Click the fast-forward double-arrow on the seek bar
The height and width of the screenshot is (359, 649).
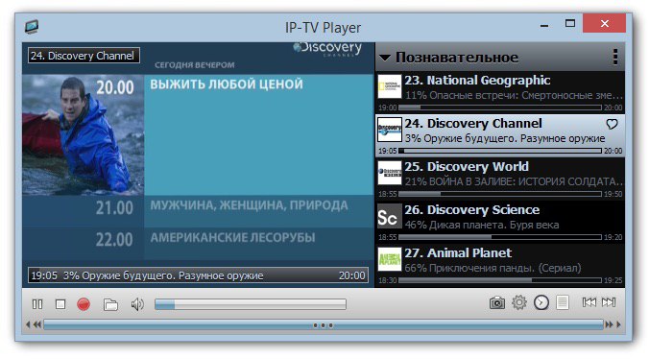pyautogui.click(x=609, y=324)
